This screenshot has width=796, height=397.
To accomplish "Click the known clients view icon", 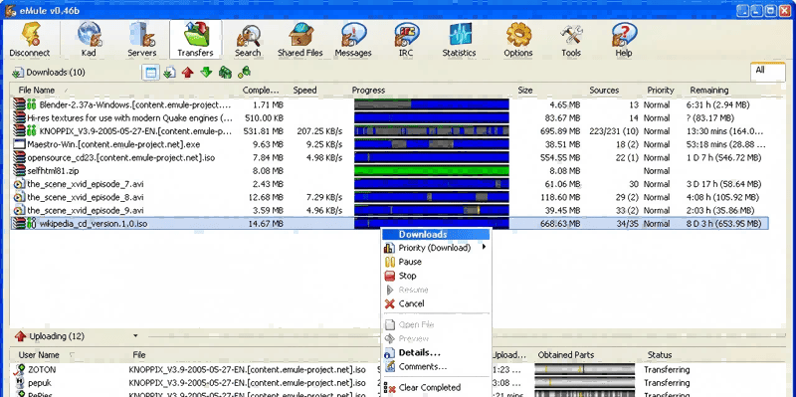I will 244,73.
